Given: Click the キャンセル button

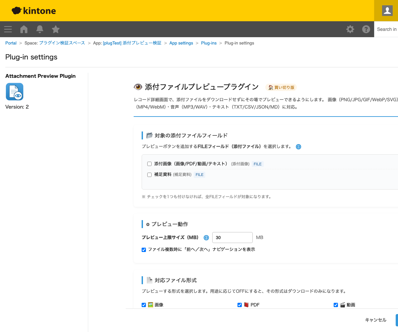Looking at the screenshot, I should [375, 320].
